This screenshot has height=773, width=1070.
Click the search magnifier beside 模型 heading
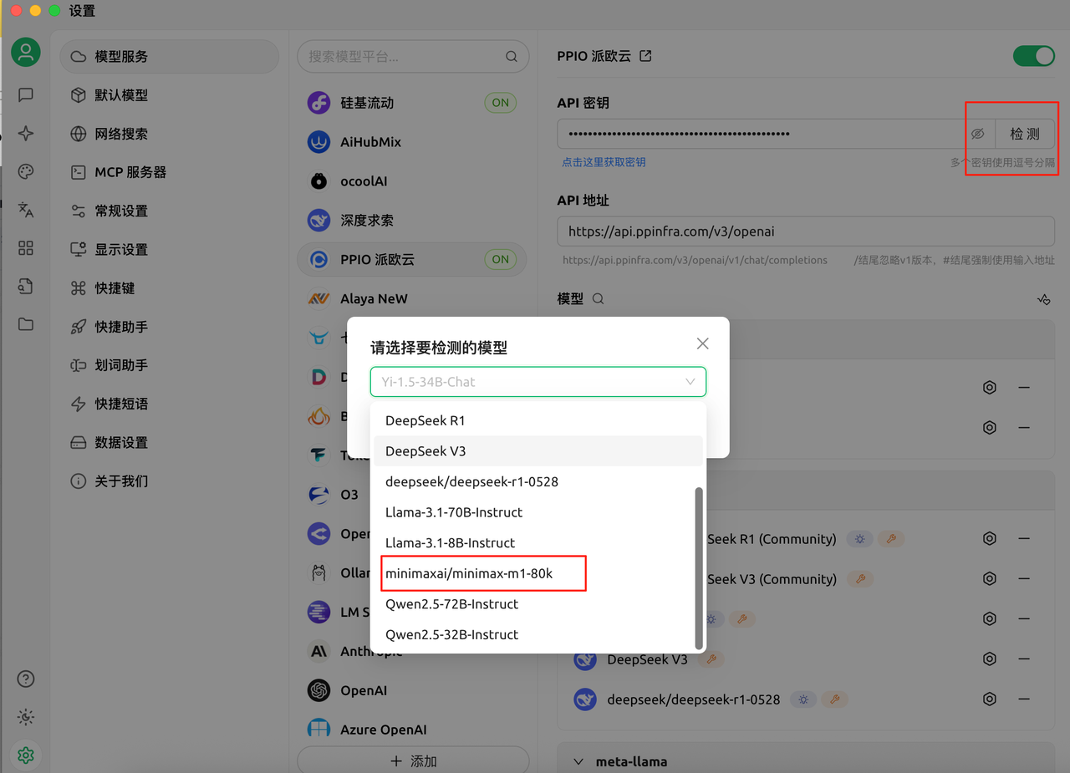point(598,298)
